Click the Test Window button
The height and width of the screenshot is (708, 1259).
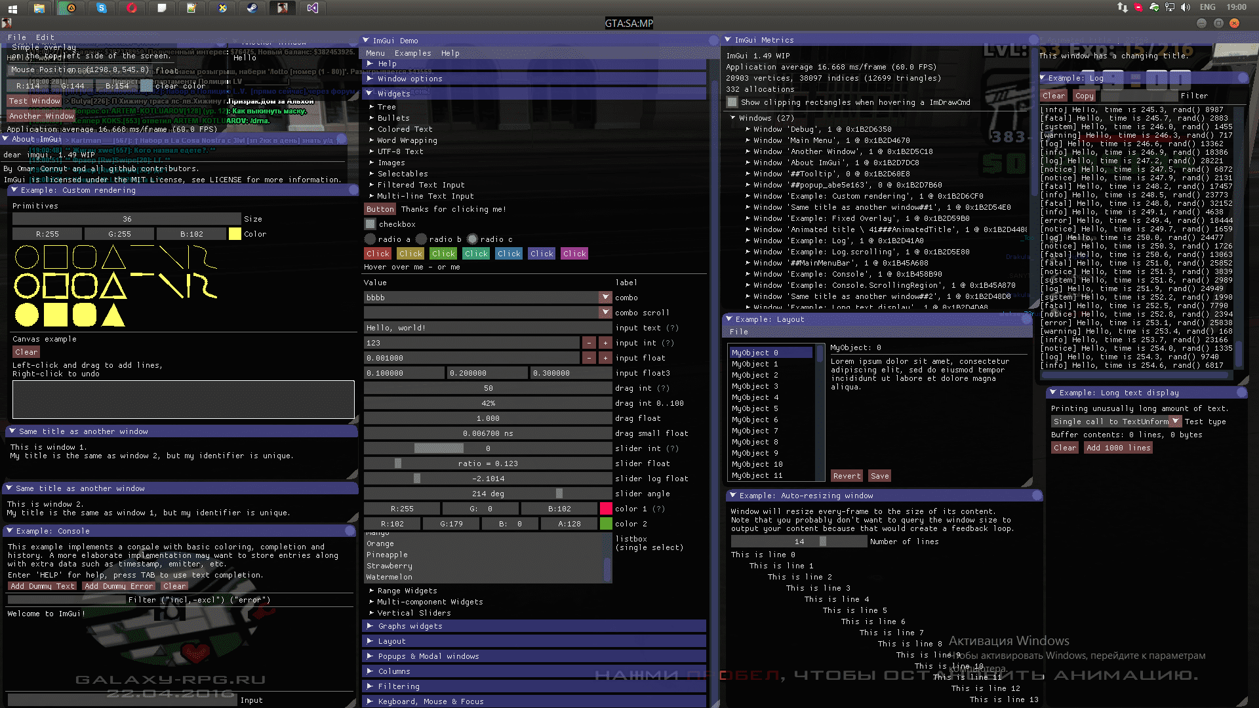35,101
